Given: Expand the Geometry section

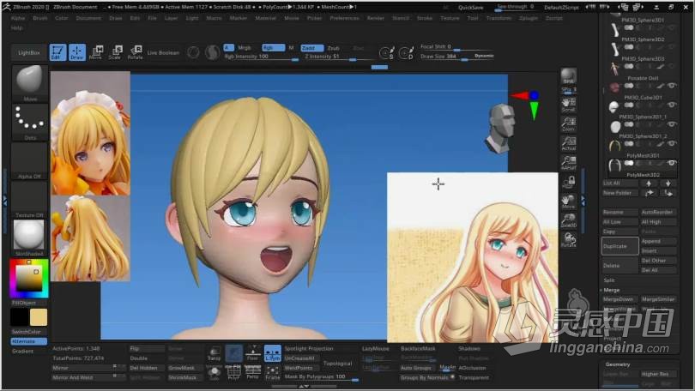Looking at the screenshot, I should [618, 364].
